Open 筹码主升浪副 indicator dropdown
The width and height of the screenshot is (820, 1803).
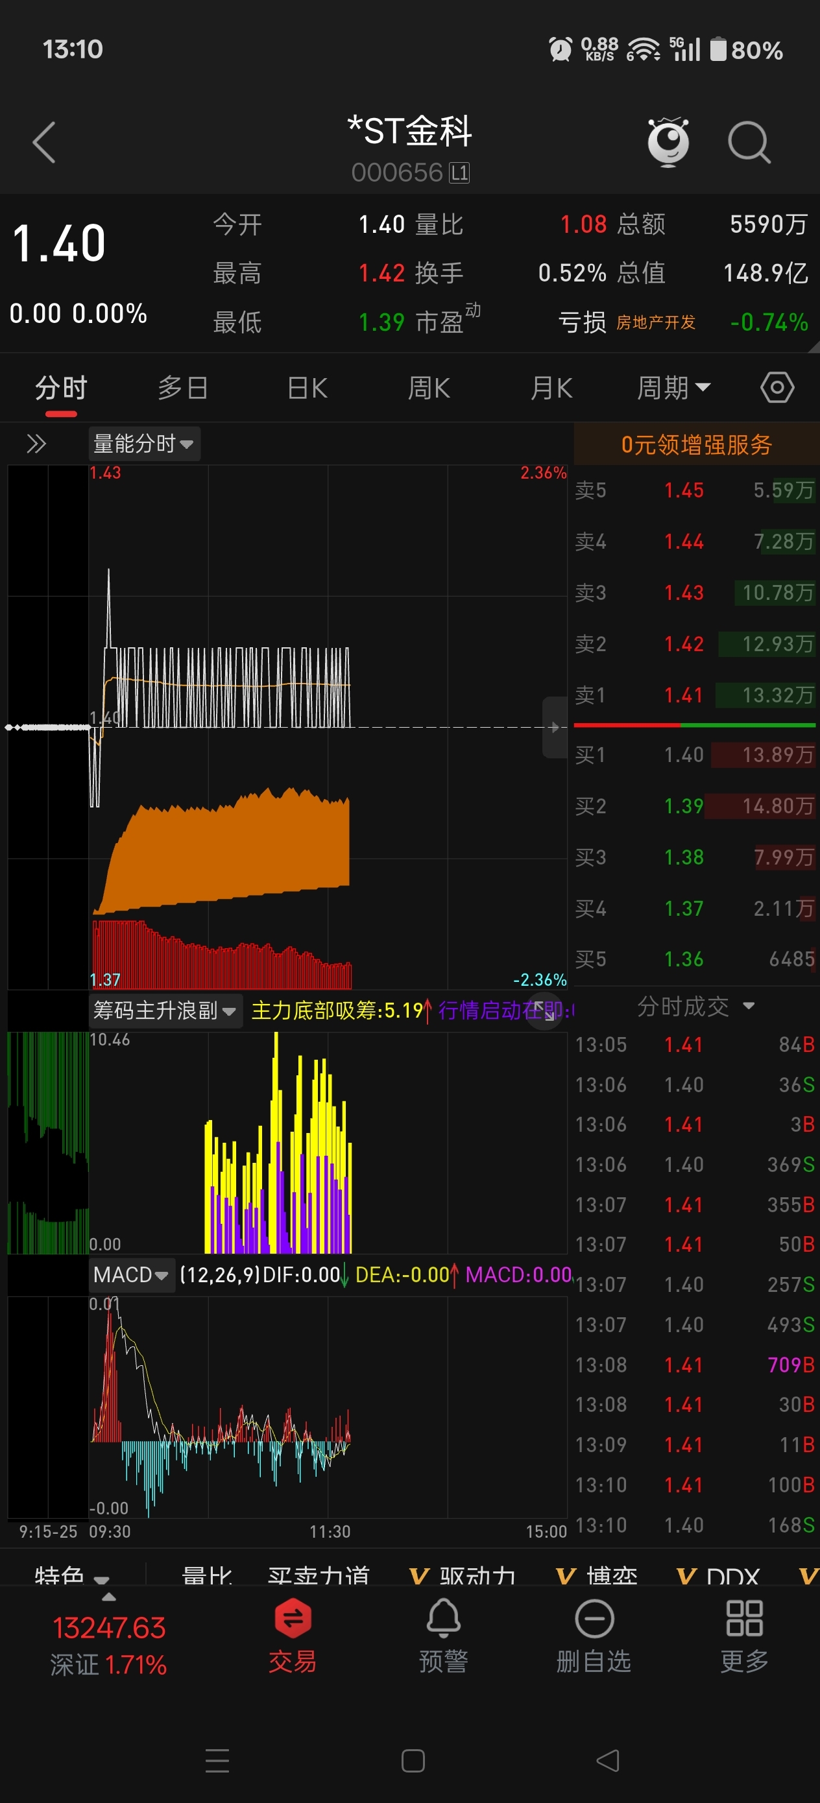pyautogui.click(x=165, y=1010)
